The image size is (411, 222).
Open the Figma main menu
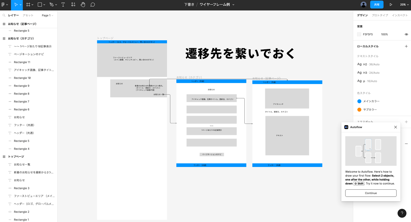[4, 5]
